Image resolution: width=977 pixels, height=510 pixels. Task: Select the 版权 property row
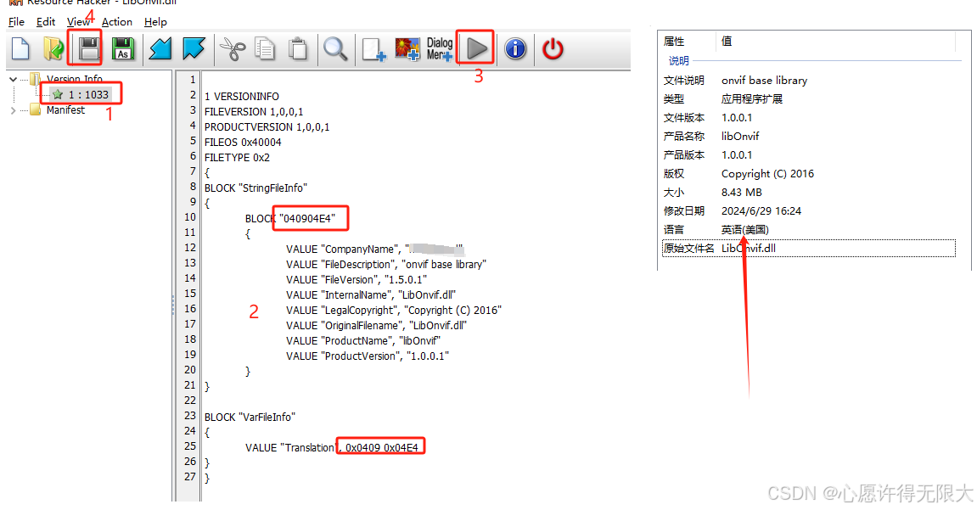[x=809, y=174]
